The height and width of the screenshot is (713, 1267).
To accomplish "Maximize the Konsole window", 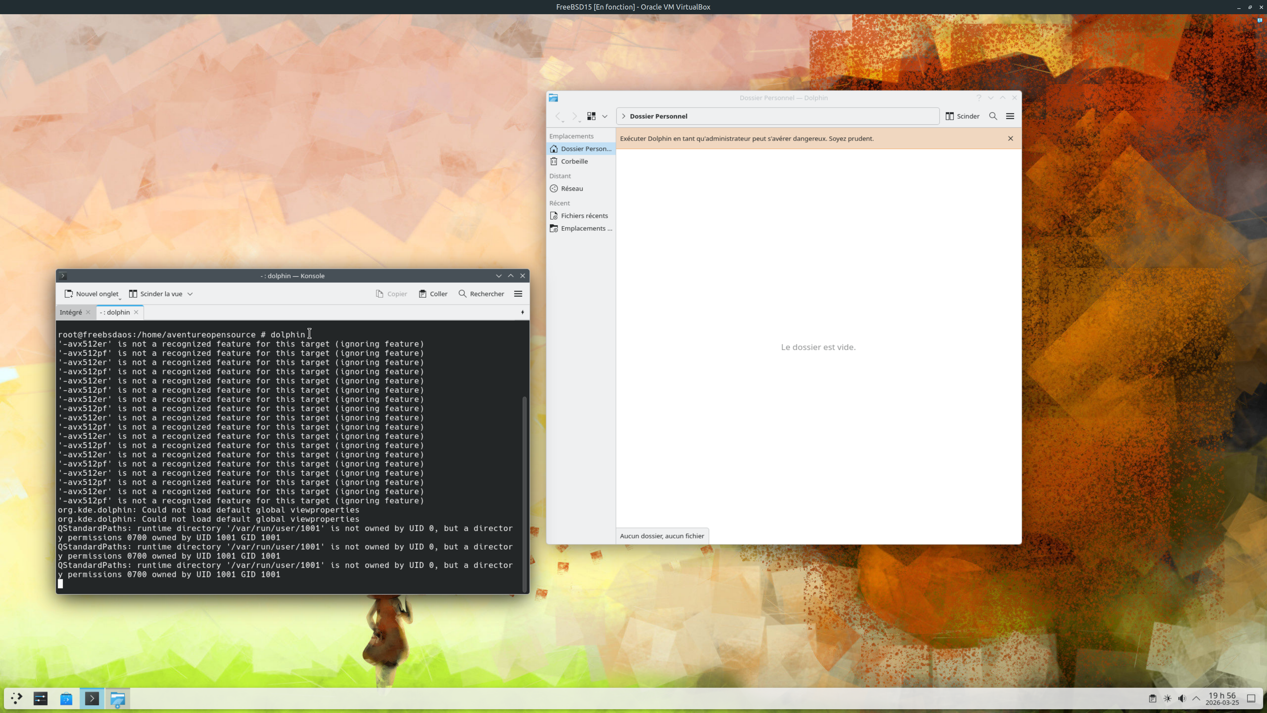I will click(510, 276).
